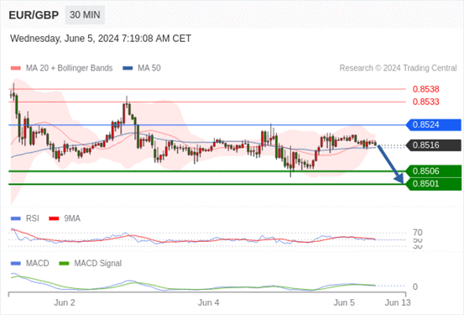
Task: Click the date and time stamp text
Action: [101, 39]
